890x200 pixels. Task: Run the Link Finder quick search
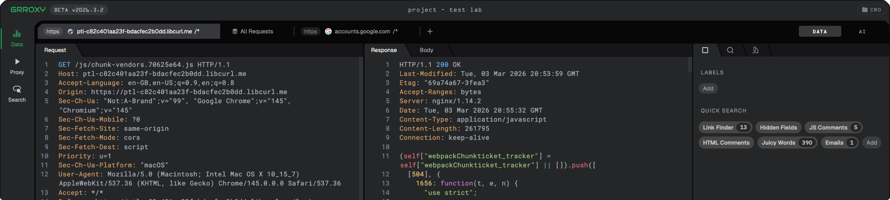pos(724,127)
